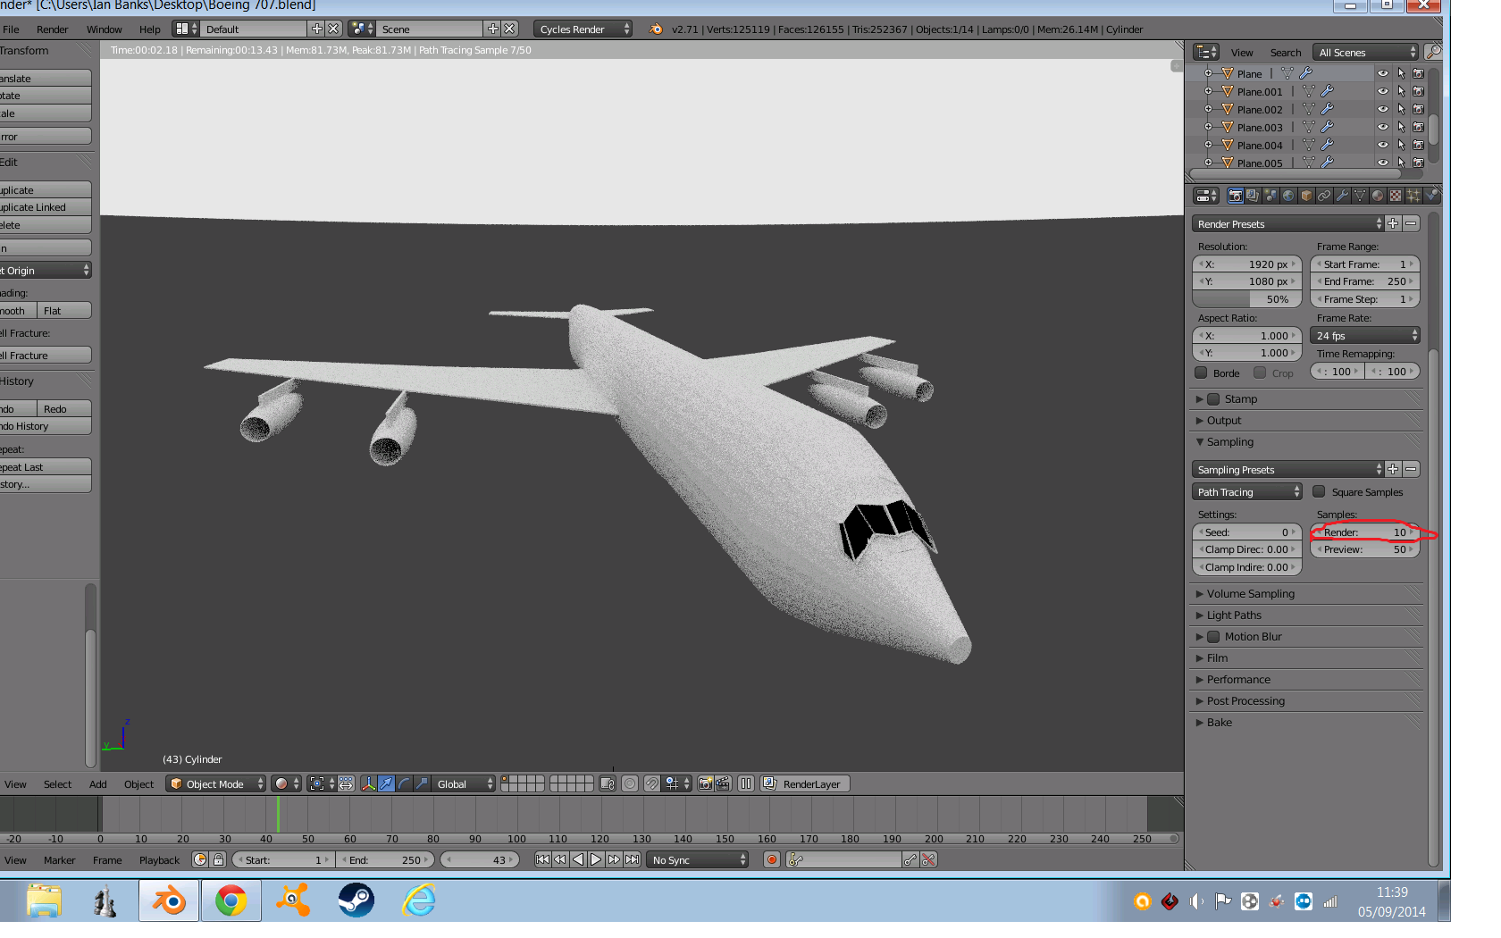Open the Constraints chain-link tab

[1324, 196]
